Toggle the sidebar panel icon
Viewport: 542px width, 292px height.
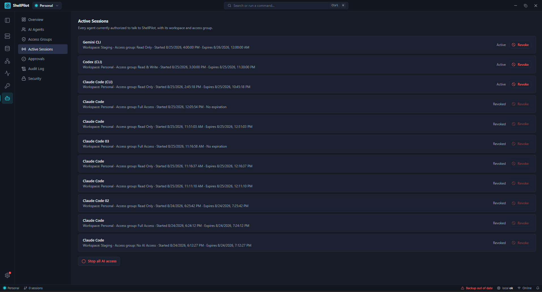[x=7, y=20]
